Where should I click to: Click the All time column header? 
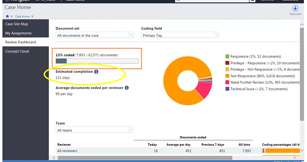click(244, 144)
